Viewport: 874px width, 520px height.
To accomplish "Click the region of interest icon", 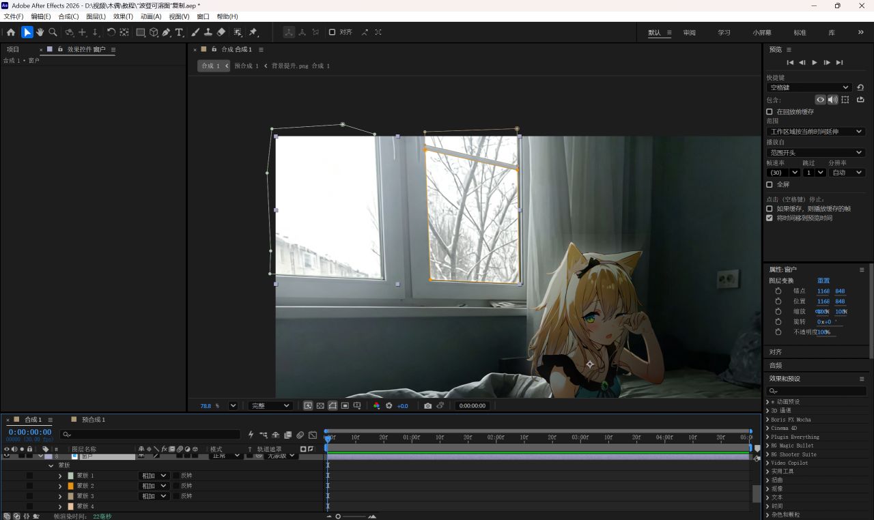I will [x=345, y=405].
